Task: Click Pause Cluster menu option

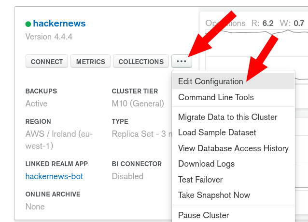Action: click(203, 215)
